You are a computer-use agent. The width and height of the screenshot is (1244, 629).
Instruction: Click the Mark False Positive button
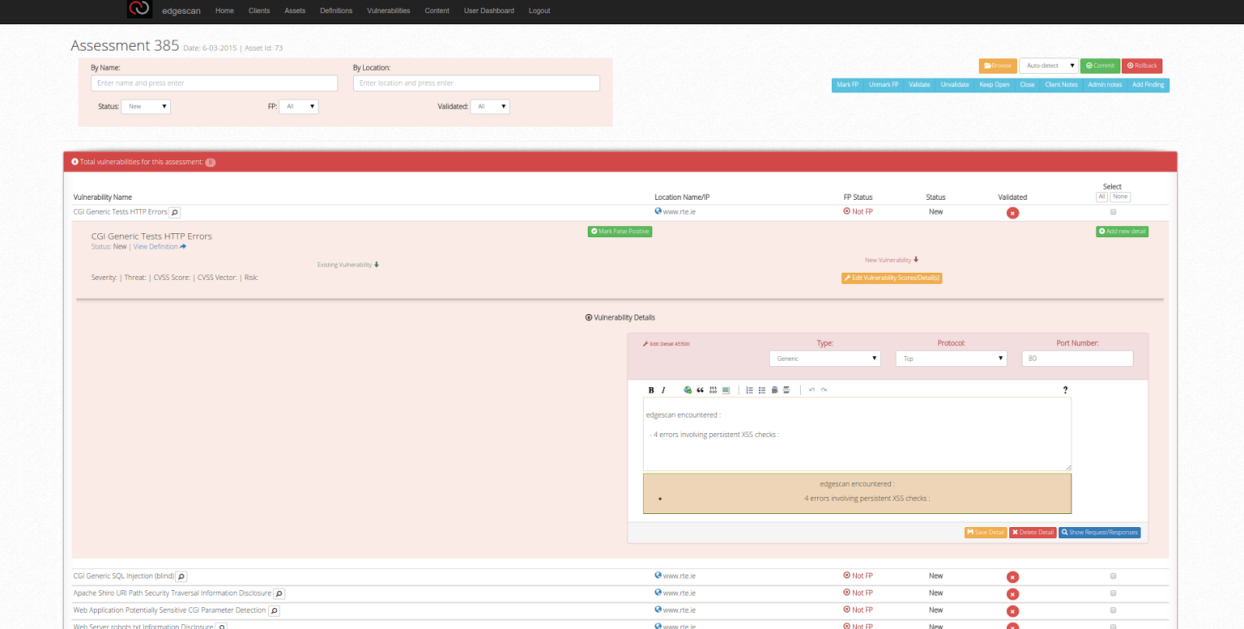620,232
